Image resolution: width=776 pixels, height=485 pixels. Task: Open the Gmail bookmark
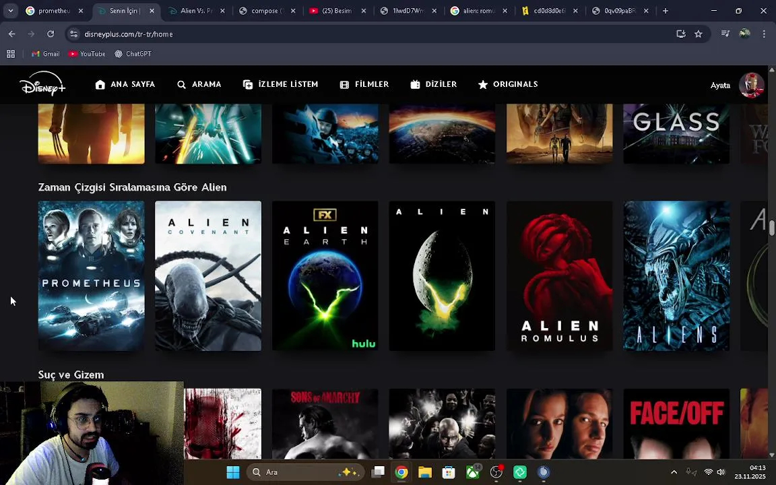point(46,54)
